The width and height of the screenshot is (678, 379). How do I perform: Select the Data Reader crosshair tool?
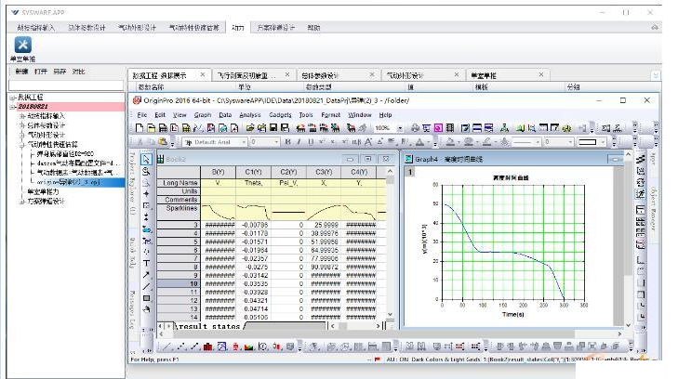(x=147, y=194)
